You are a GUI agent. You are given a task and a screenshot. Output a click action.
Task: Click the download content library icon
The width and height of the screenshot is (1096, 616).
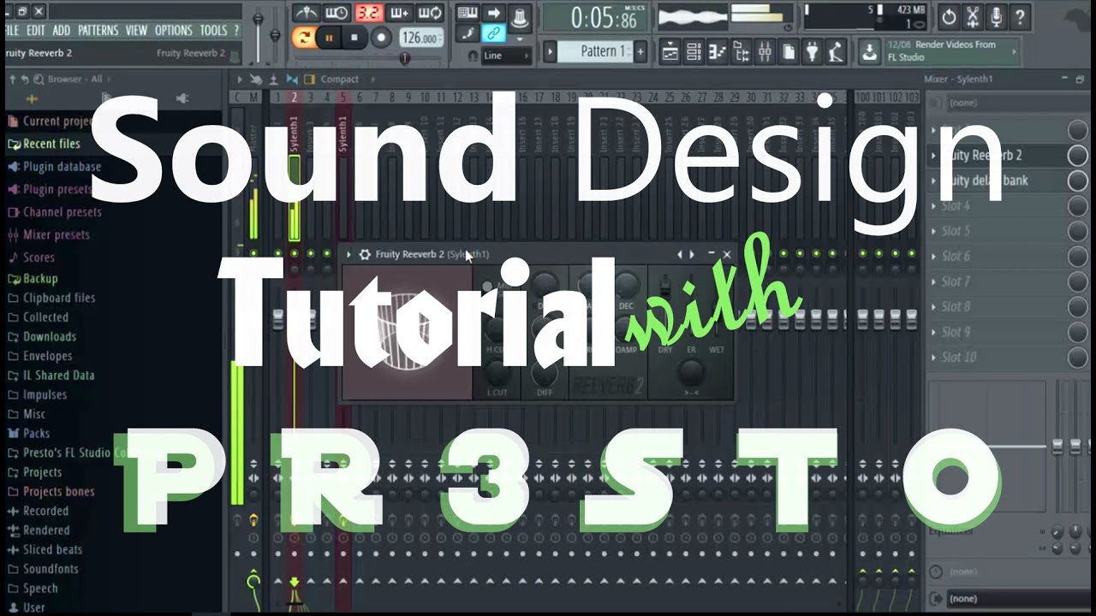tap(869, 52)
